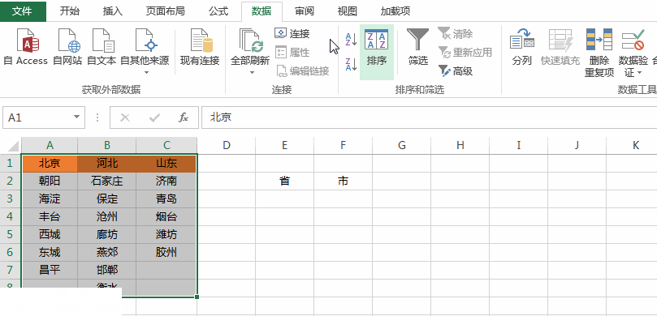
Task: Select cell containing 石家庄
Action: point(107,181)
